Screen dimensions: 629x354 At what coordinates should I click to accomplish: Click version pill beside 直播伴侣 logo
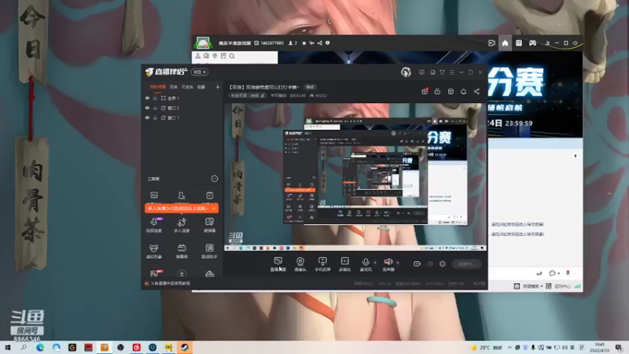(x=200, y=72)
